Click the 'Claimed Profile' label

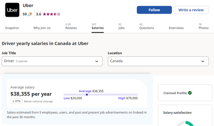pos(175,93)
